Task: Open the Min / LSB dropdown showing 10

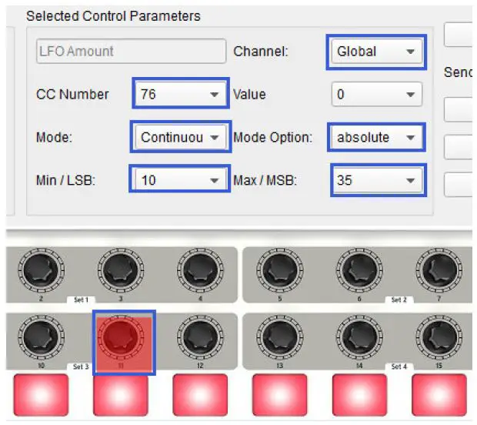Action: 181,180
